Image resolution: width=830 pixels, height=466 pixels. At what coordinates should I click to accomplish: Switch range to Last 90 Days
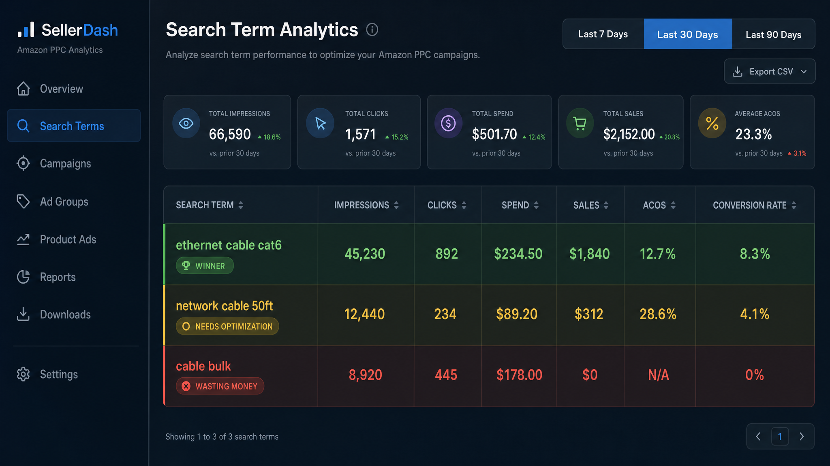pos(773,34)
